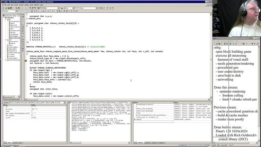The image size is (261, 147).
Task: Click the Compile icon beside Win32 Debug
Action: (100, 8)
